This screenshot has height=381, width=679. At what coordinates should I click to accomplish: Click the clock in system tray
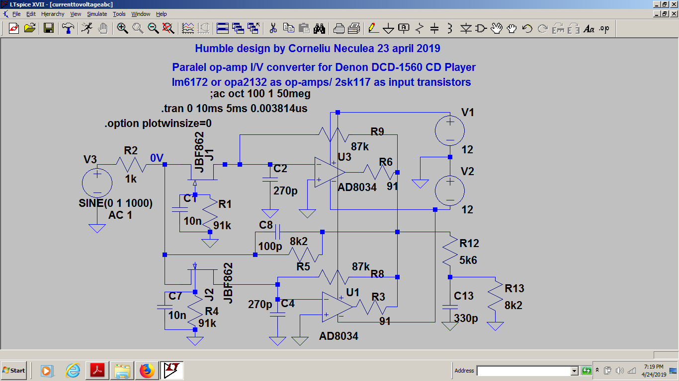(x=653, y=370)
